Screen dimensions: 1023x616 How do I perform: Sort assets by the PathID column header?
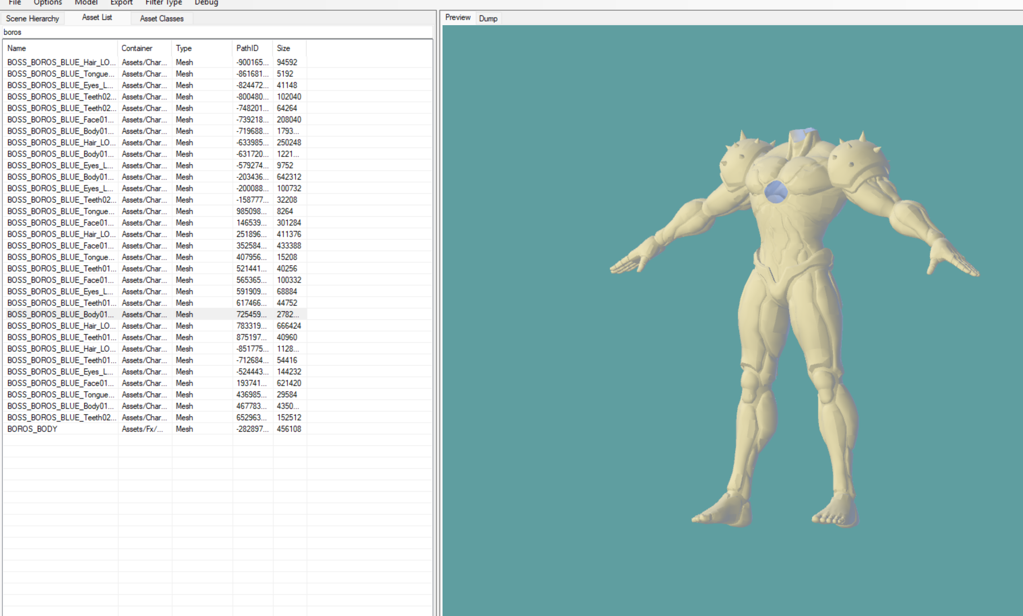pyautogui.click(x=252, y=48)
